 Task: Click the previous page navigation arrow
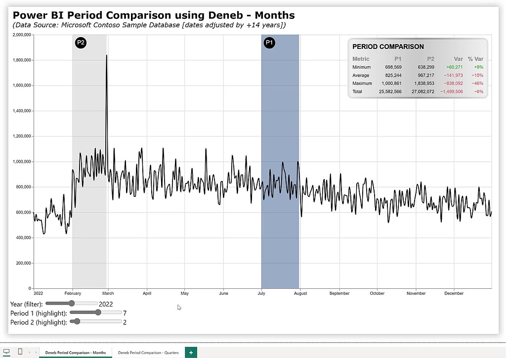(x=31, y=352)
